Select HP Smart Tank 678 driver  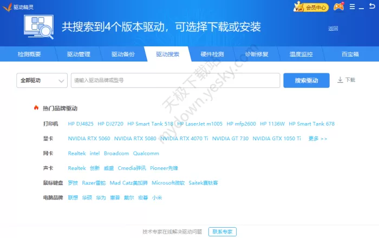[312, 124]
